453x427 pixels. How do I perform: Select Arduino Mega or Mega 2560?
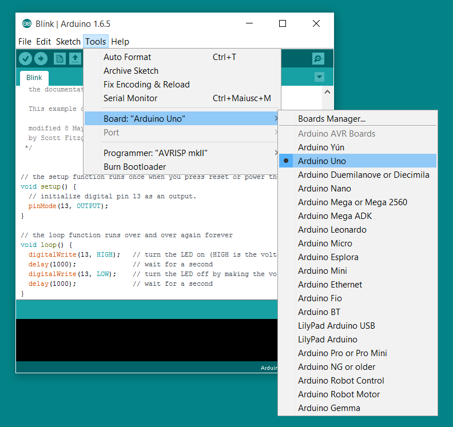(x=357, y=202)
